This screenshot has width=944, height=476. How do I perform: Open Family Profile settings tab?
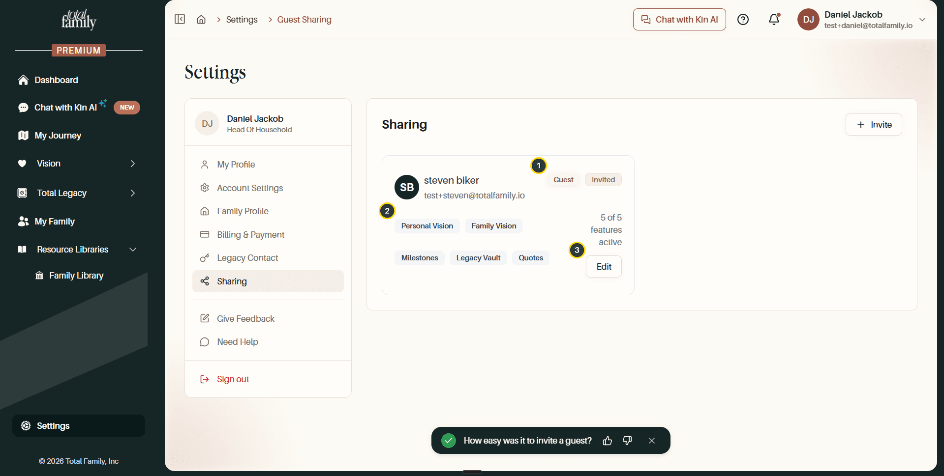pos(268,211)
